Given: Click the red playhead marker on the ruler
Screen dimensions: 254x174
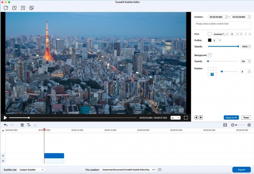Looking at the screenshot, I should [44, 129].
